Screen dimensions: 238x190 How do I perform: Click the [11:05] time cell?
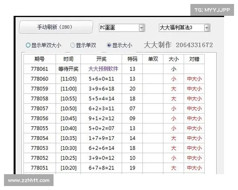(x=68, y=79)
